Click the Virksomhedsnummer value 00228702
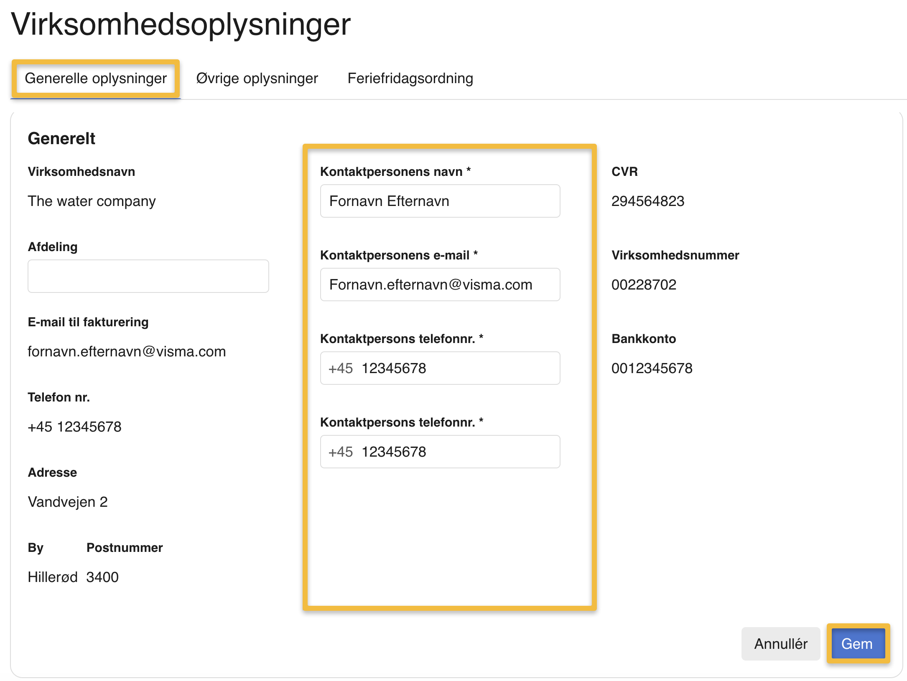The width and height of the screenshot is (907, 681). 644,285
